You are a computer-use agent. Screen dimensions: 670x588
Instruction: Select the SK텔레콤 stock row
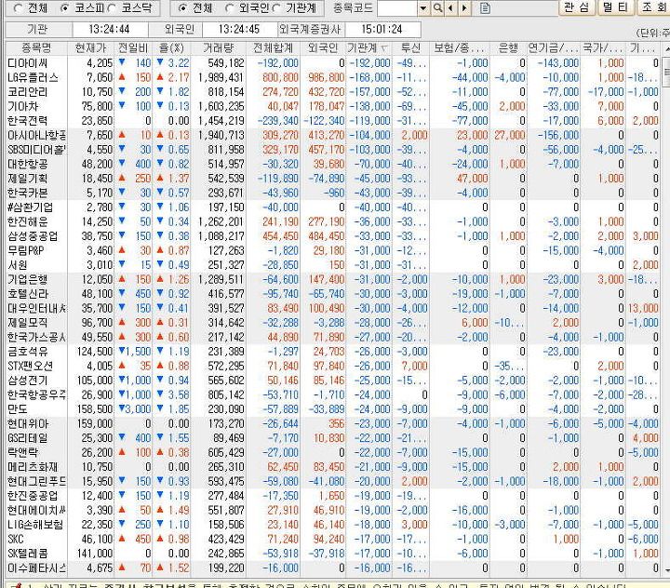point(333,554)
